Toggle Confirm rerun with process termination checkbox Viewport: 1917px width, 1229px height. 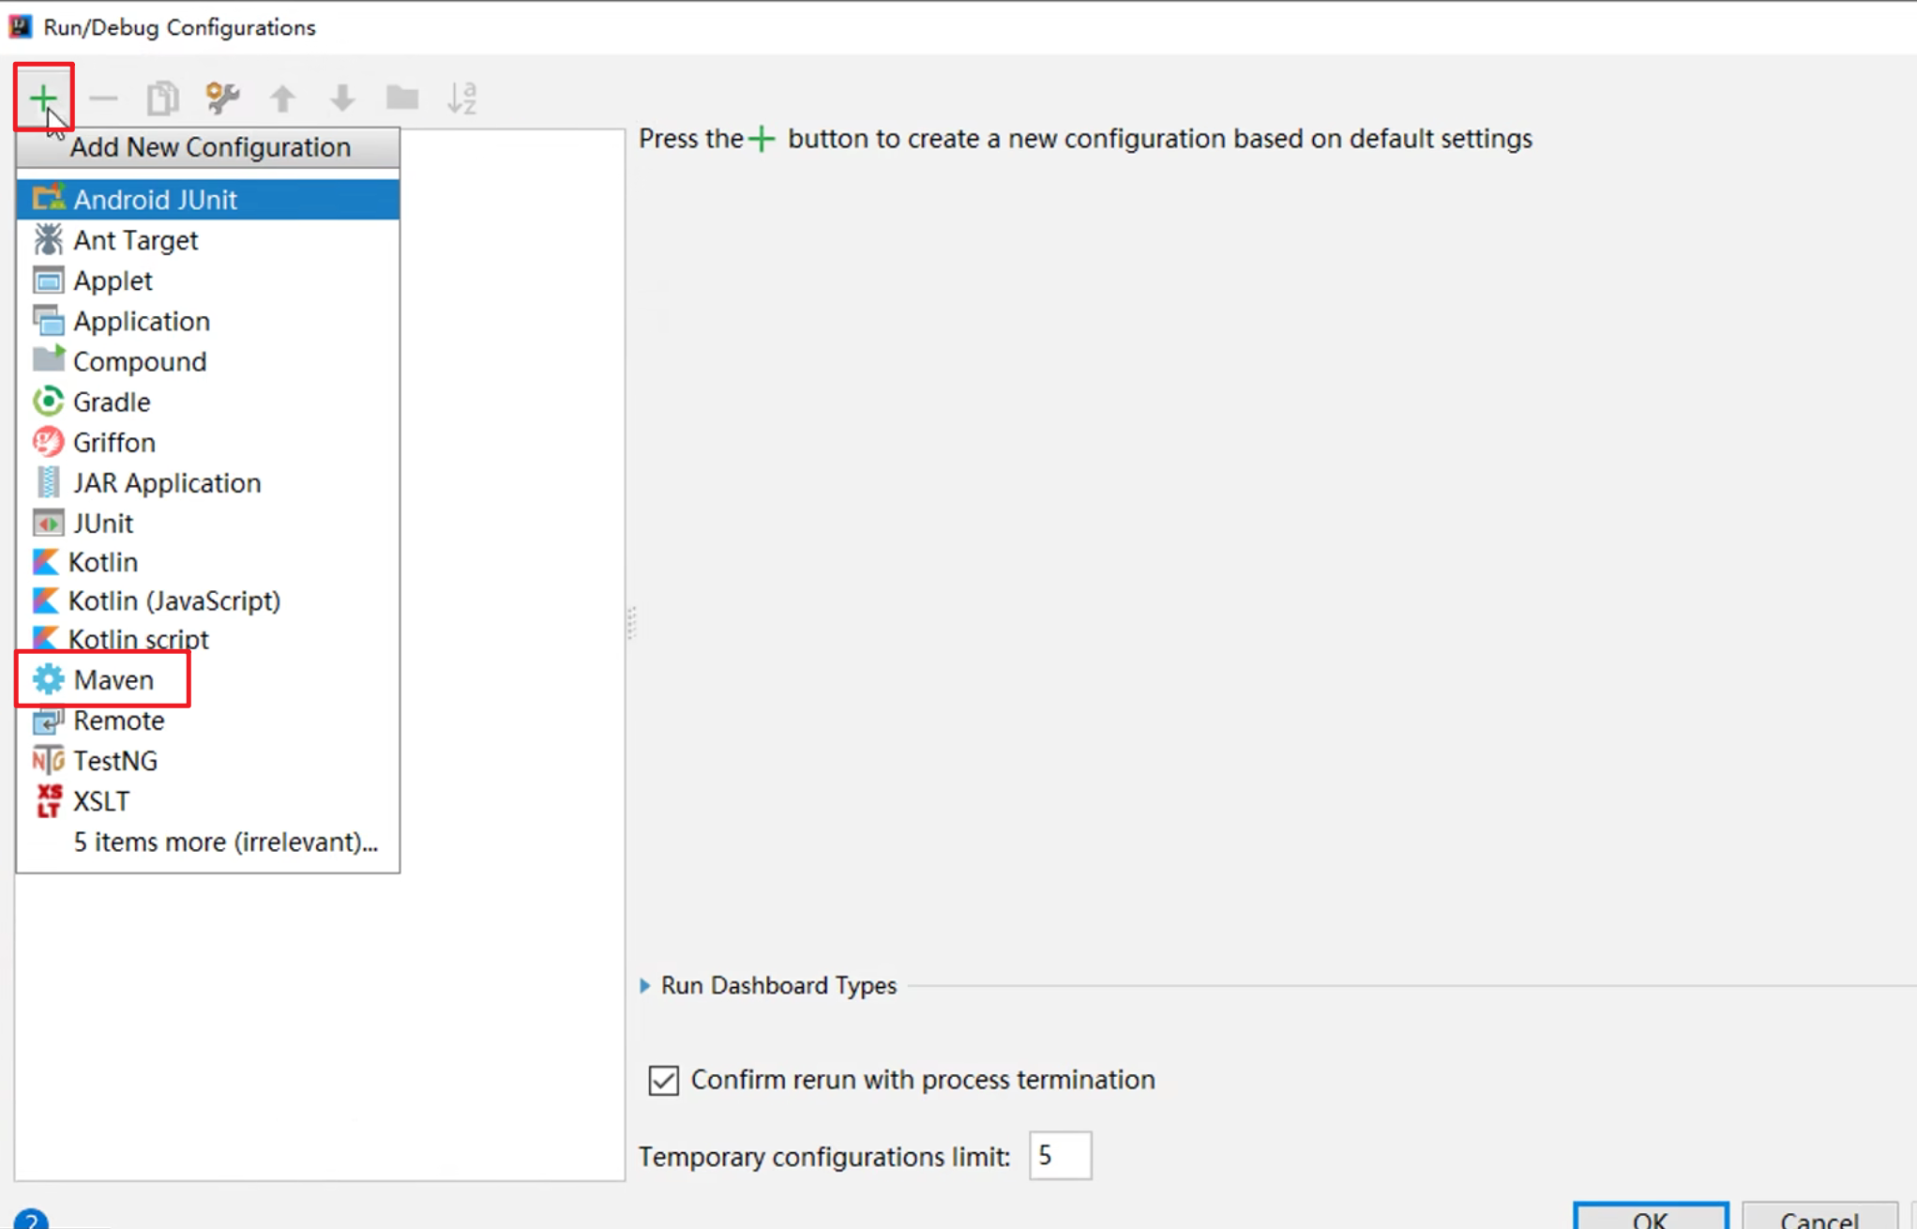[664, 1080]
